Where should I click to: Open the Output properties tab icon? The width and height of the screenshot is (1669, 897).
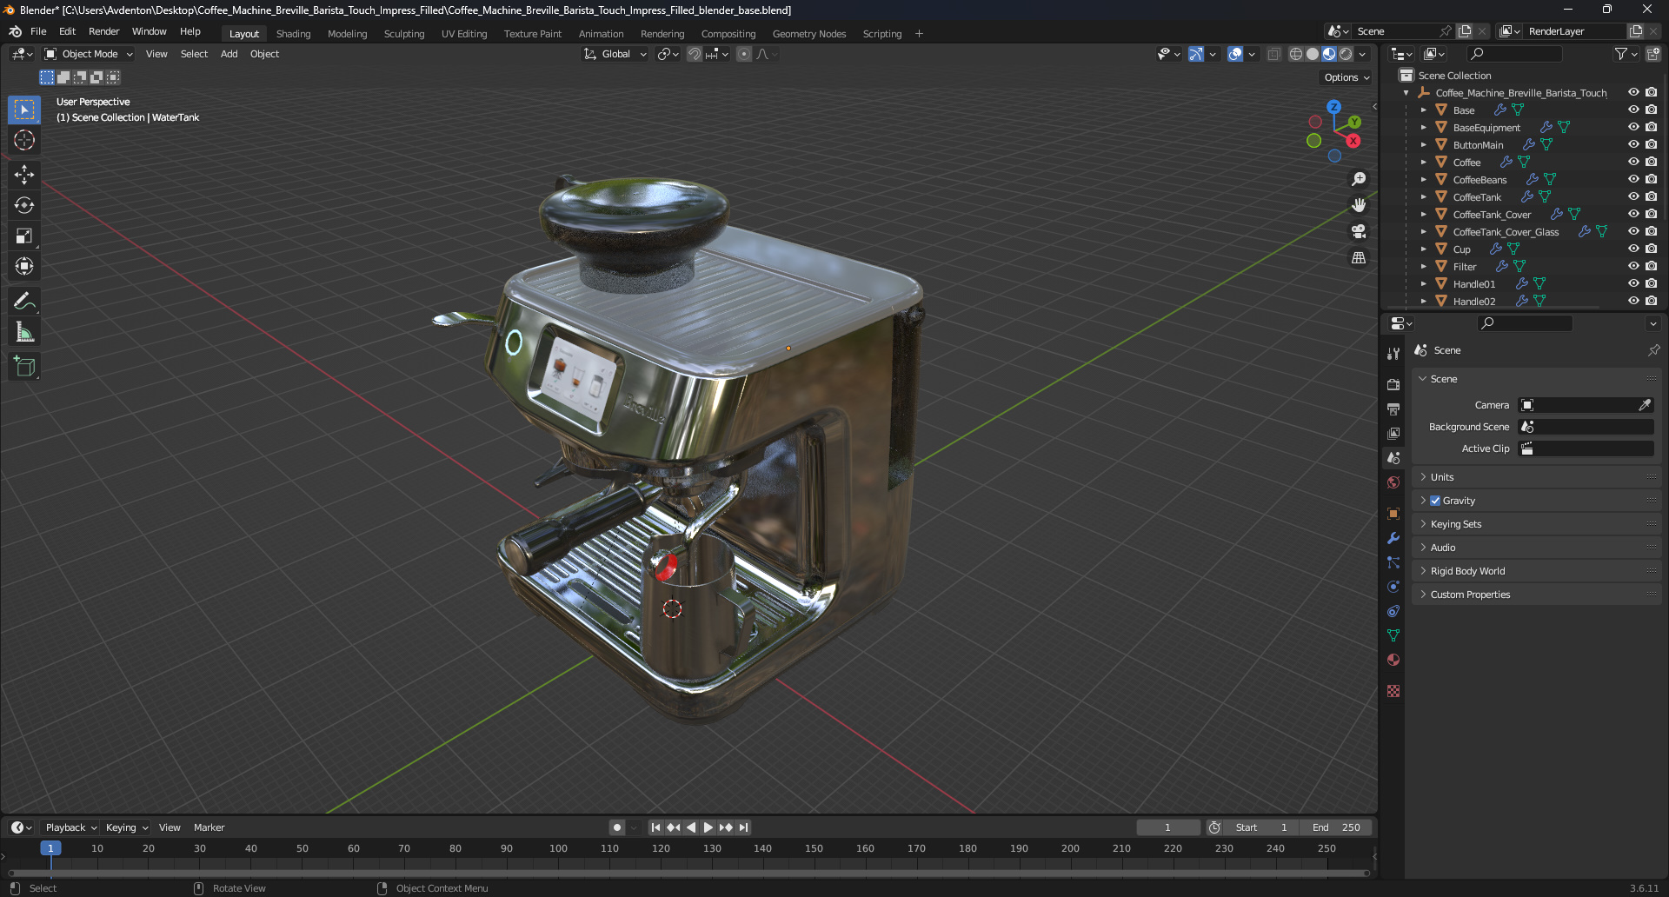(x=1393, y=409)
